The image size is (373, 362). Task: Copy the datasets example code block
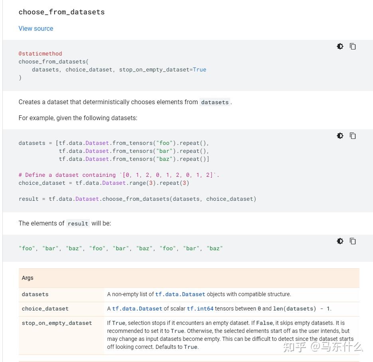tap(353, 136)
